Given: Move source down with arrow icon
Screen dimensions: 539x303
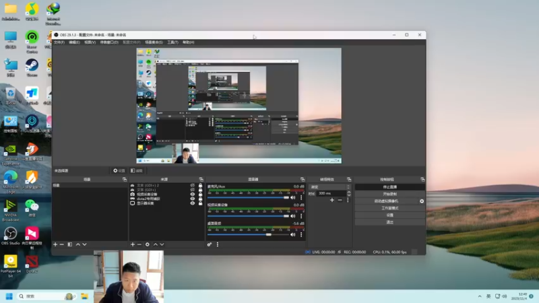Looking at the screenshot, I should 162,244.
